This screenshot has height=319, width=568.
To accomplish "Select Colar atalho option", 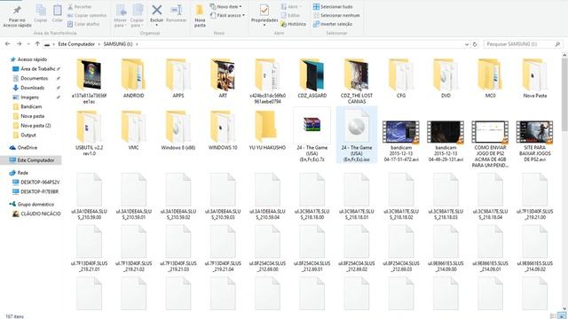I will (83, 24).
